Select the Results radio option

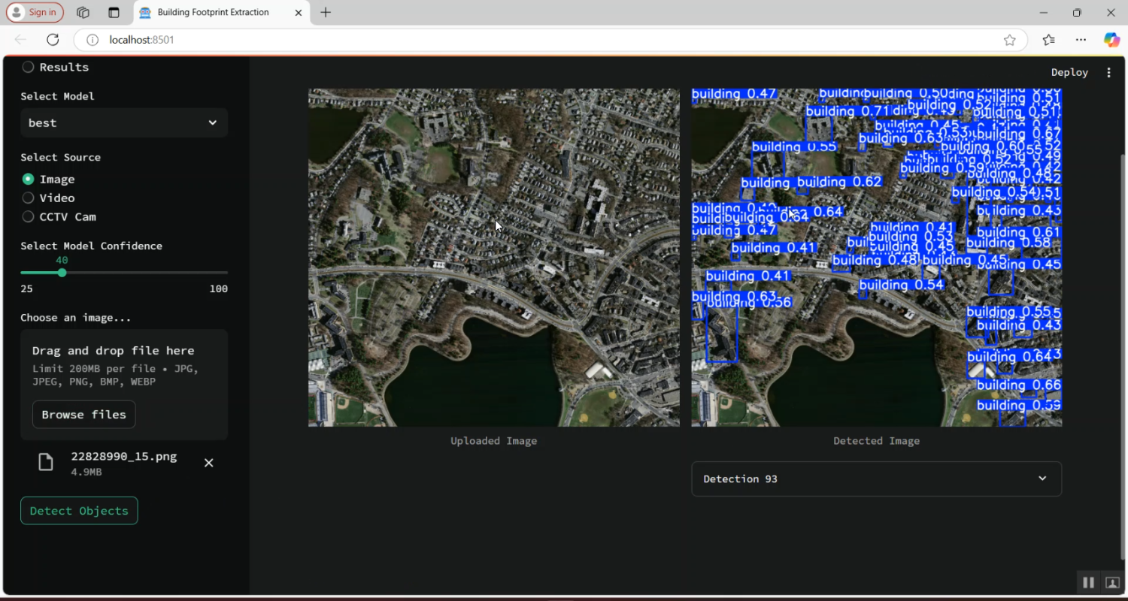[29, 67]
